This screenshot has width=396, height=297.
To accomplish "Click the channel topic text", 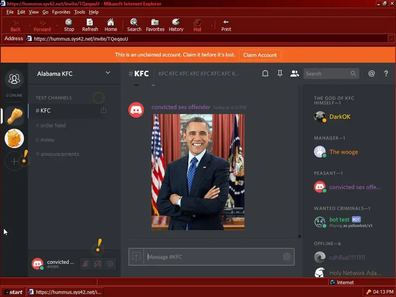I will tap(199, 73).
